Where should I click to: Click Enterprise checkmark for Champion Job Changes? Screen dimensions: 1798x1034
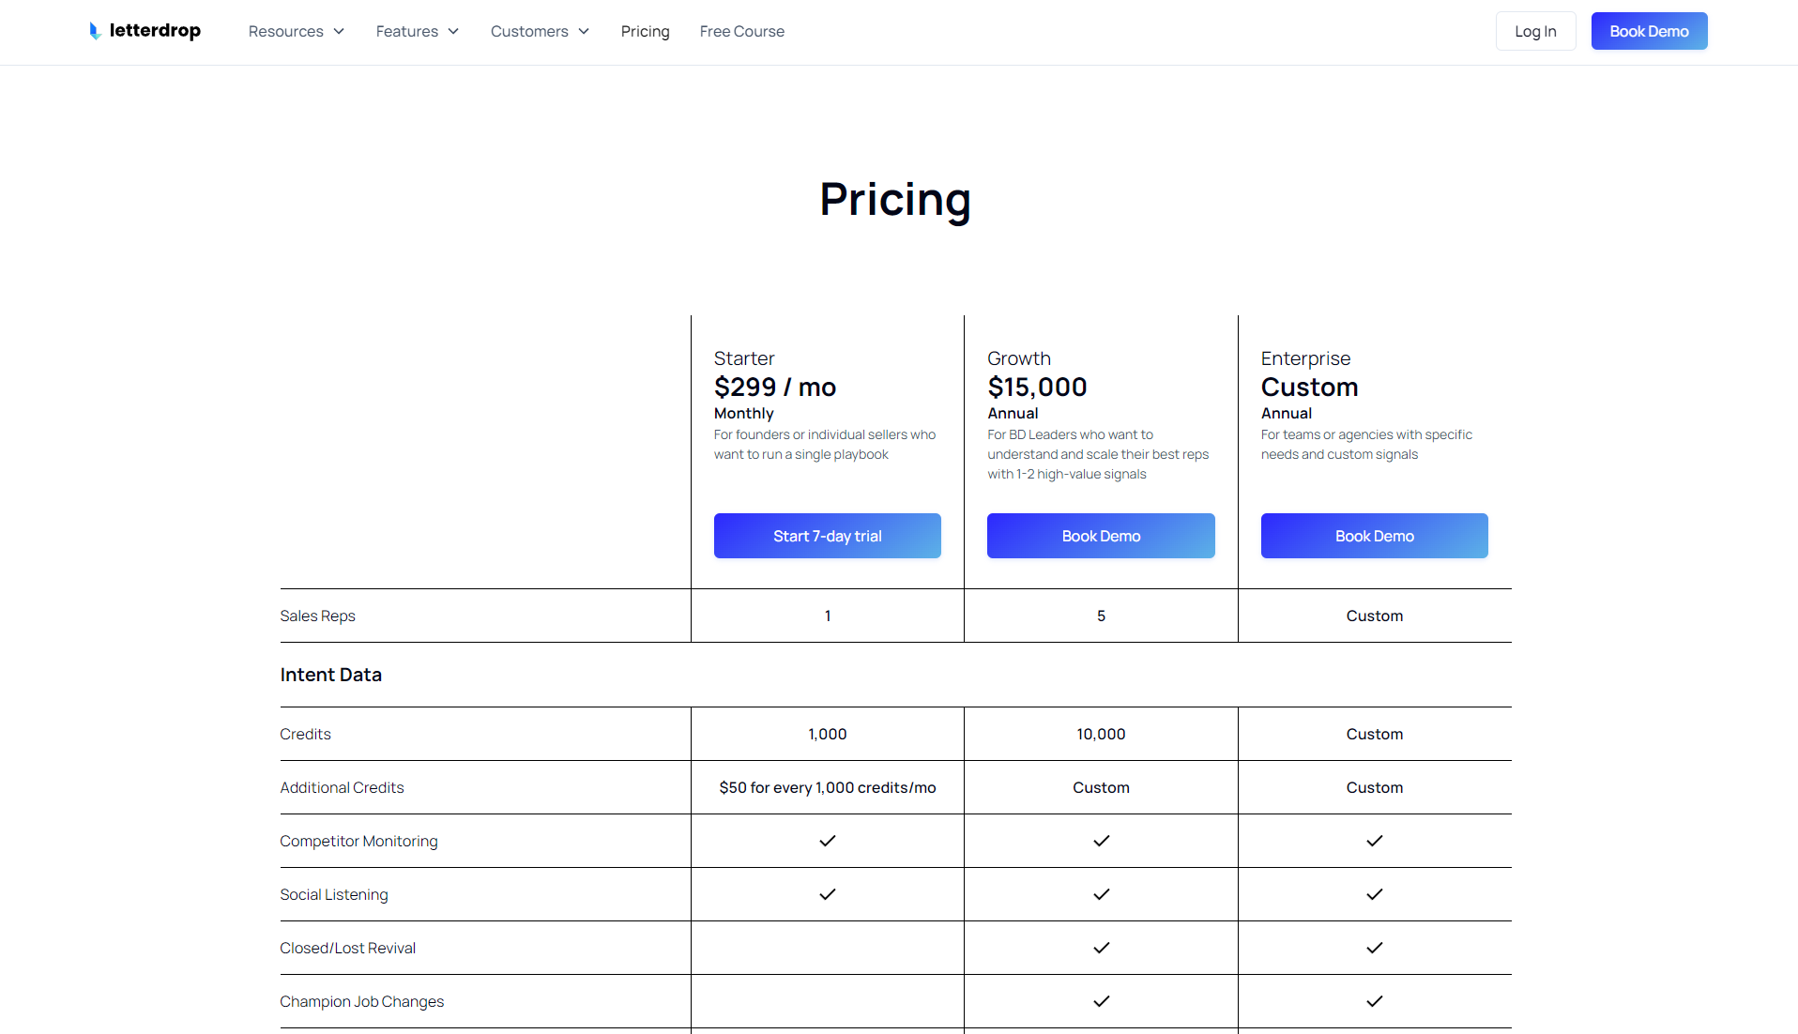(1374, 1001)
